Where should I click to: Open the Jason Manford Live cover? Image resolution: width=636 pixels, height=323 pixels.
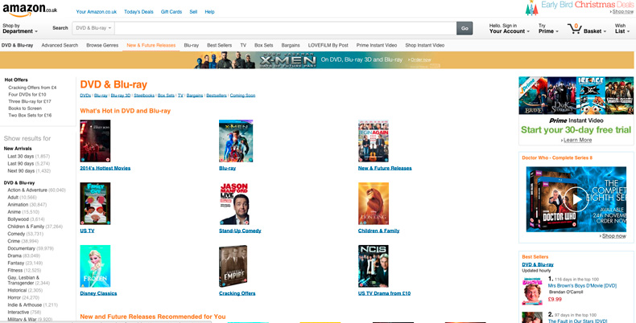[234, 203]
